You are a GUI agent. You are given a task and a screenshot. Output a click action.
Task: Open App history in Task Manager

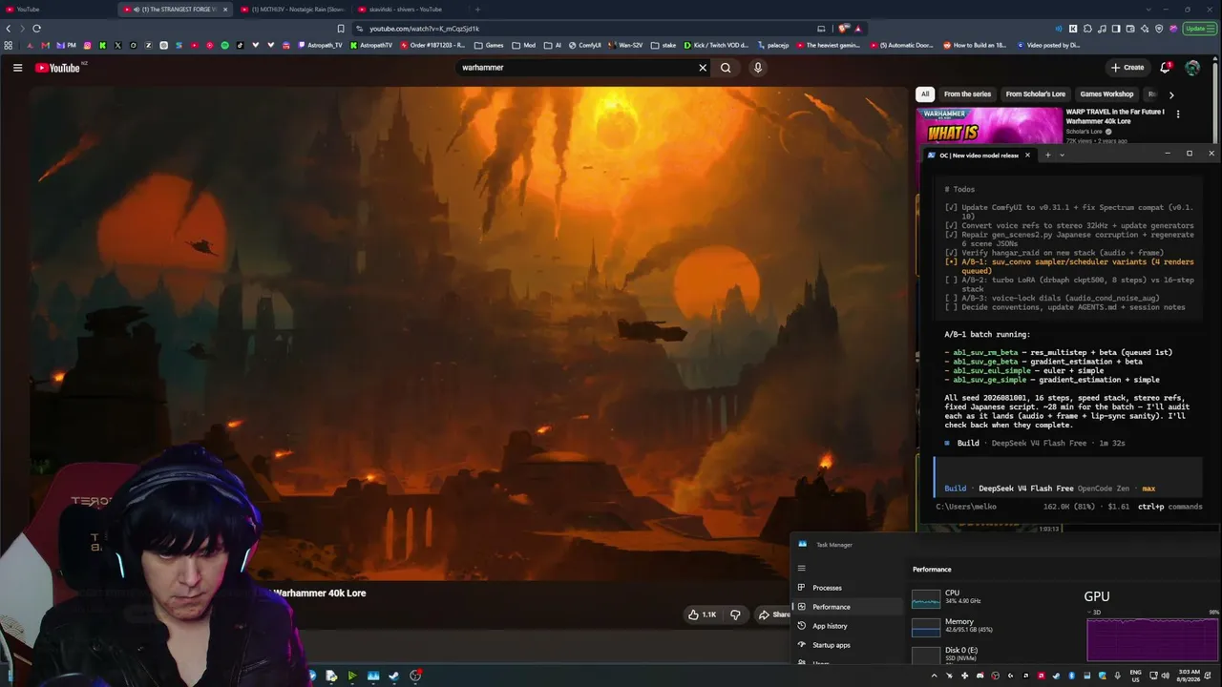[x=849, y=626]
